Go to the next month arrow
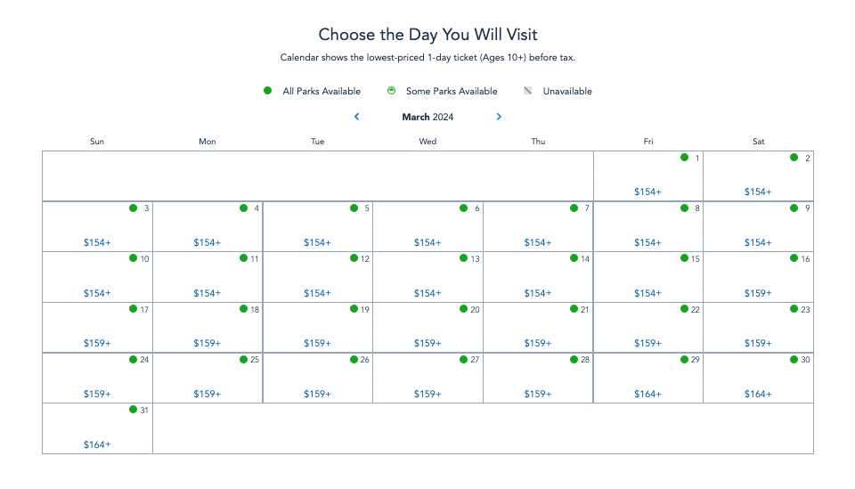Screen dimensions: 855x489 pyautogui.click(x=499, y=117)
